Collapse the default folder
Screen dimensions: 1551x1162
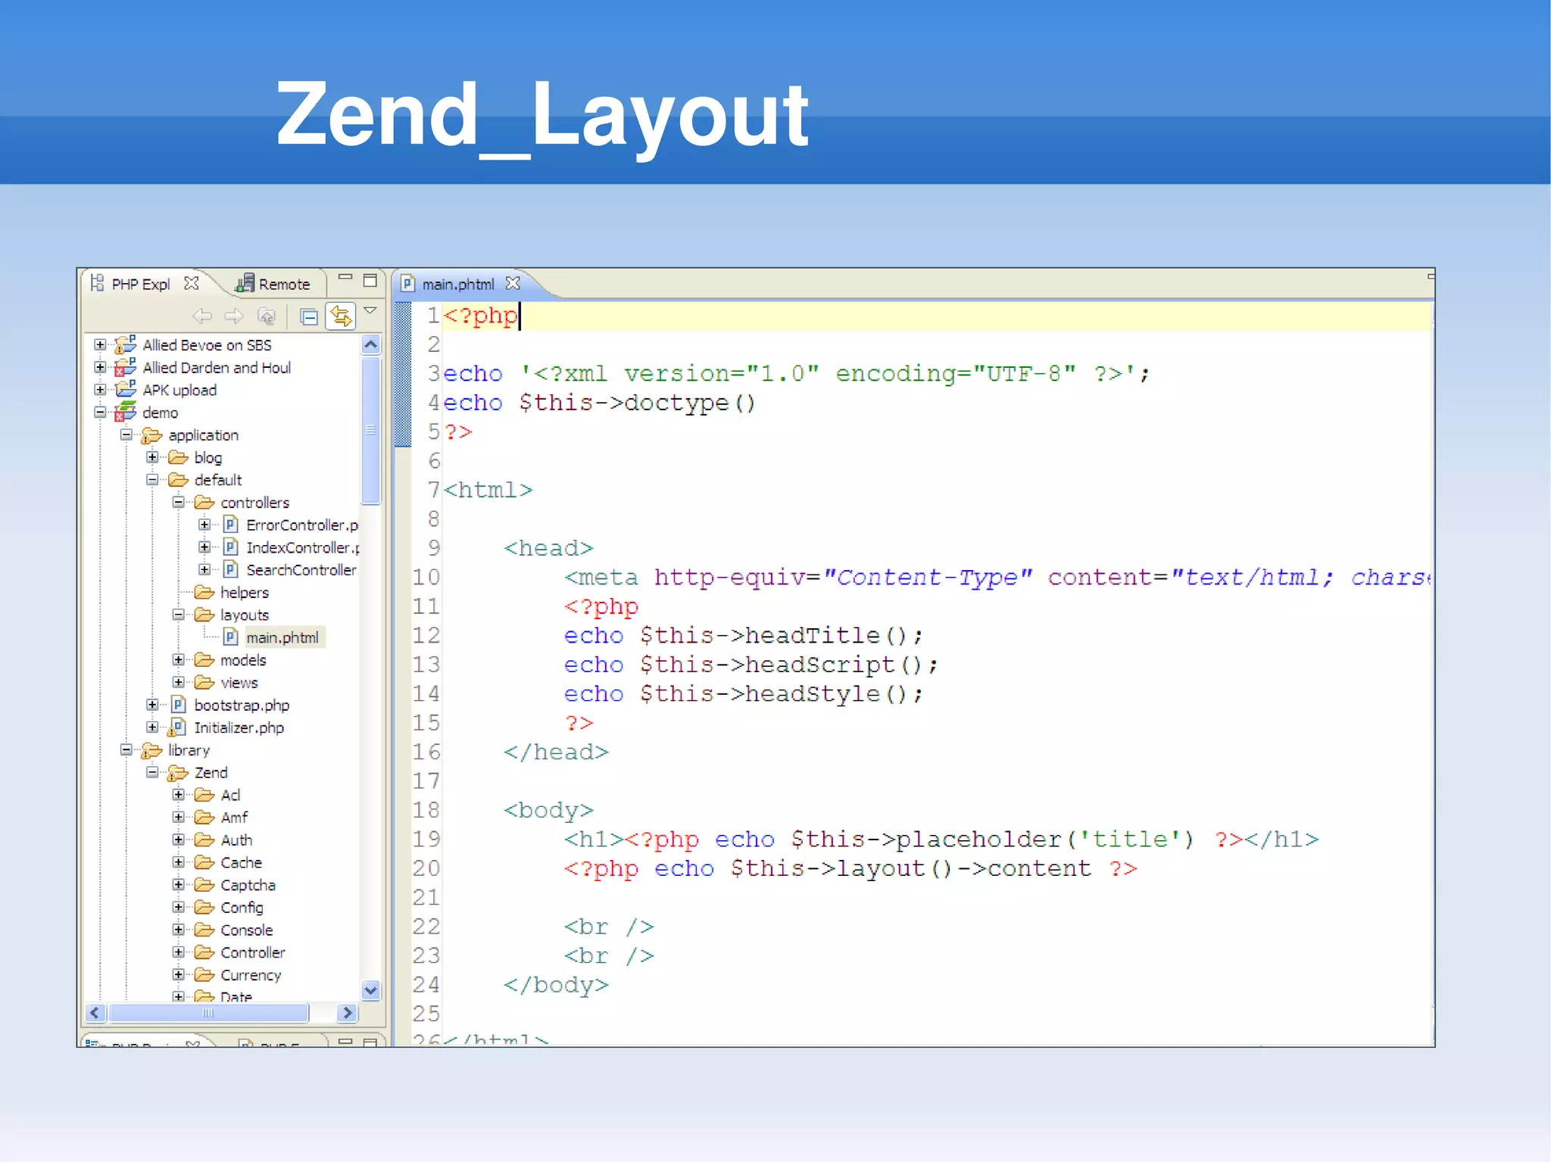tap(152, 479)
